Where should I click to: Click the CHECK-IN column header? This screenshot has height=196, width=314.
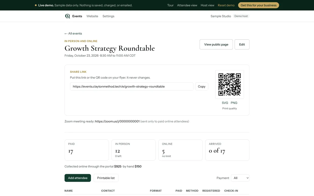coord(231,191)
